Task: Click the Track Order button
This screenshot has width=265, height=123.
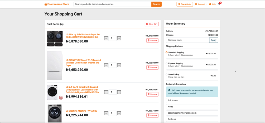Action: [185, 4]
